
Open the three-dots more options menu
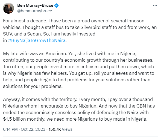pos(155,5)
